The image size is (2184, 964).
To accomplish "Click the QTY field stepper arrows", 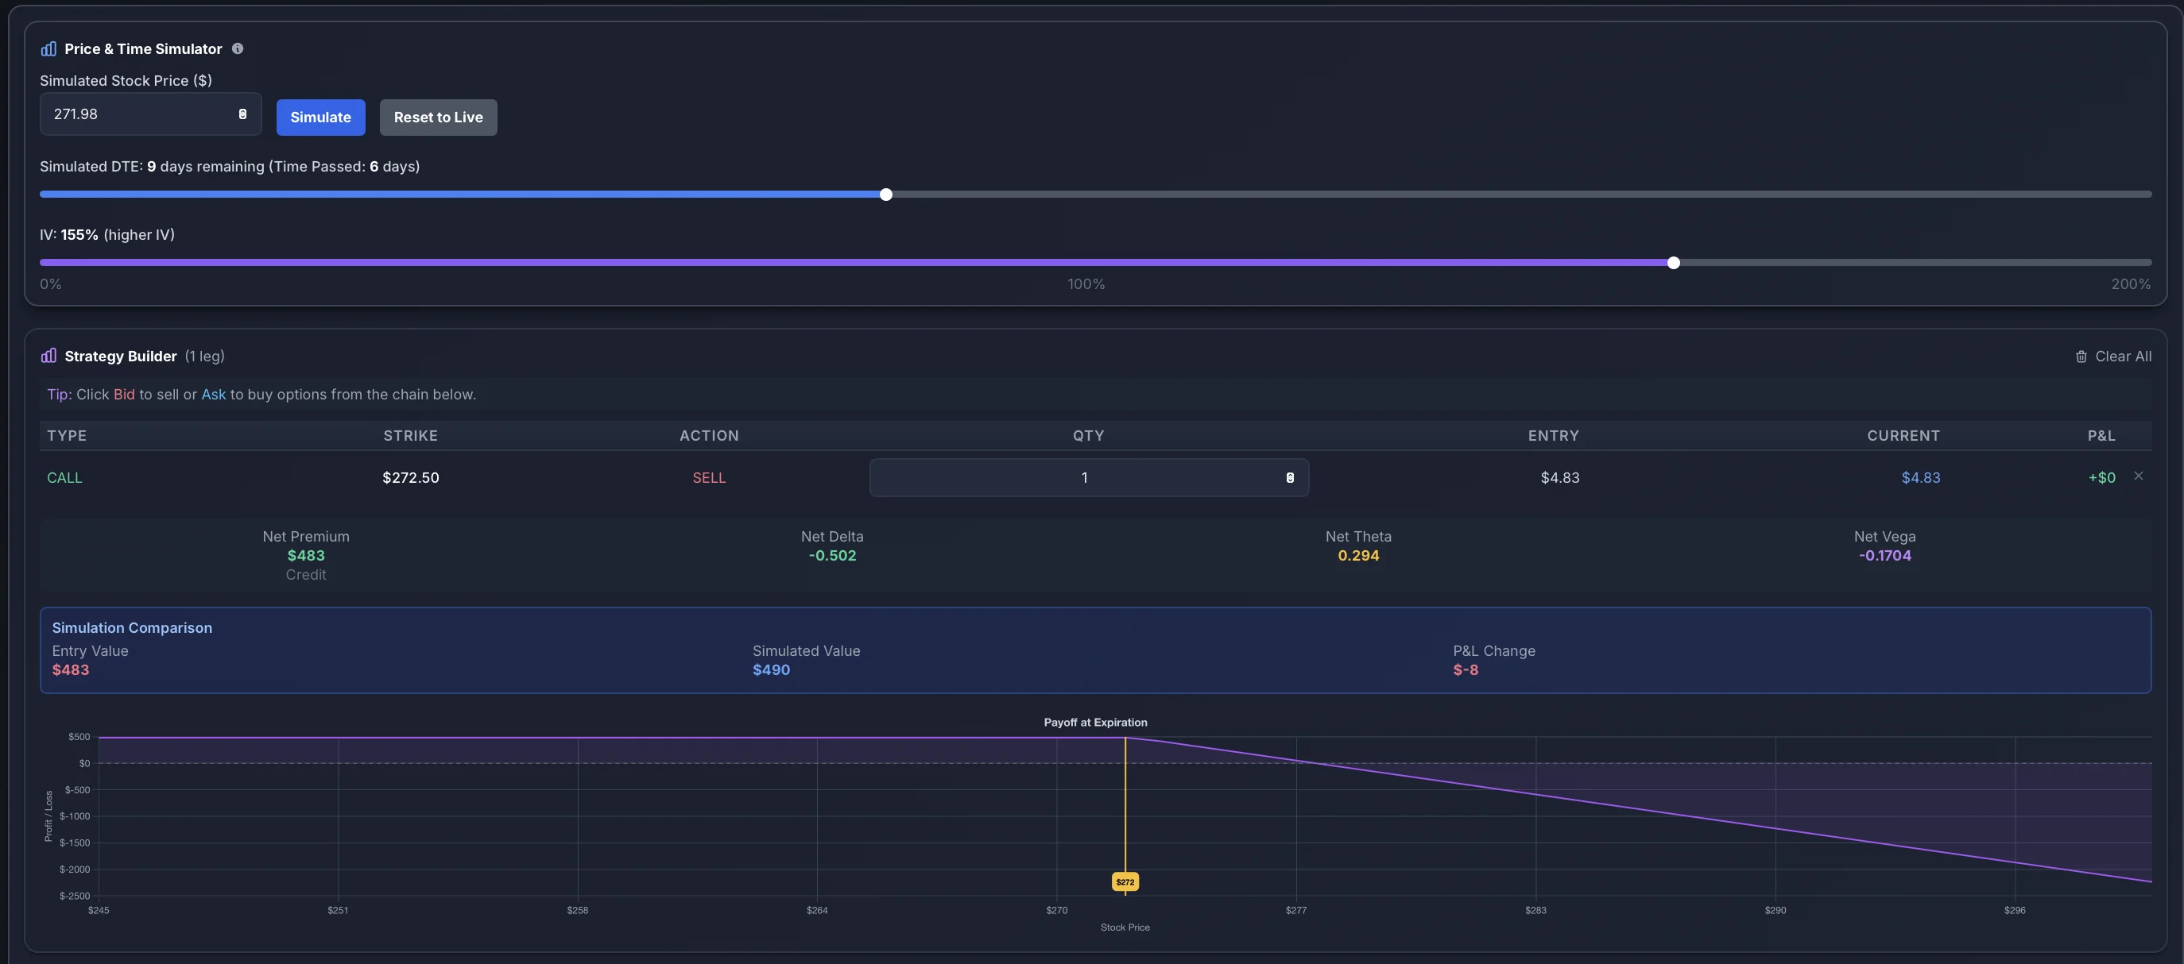I will 1290,478.
